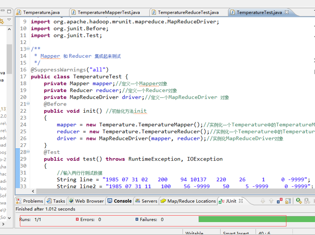Viewport: 315px width, 235px height.
Task: Click the Failures: 0 label
Action: (x=152, y=219)
